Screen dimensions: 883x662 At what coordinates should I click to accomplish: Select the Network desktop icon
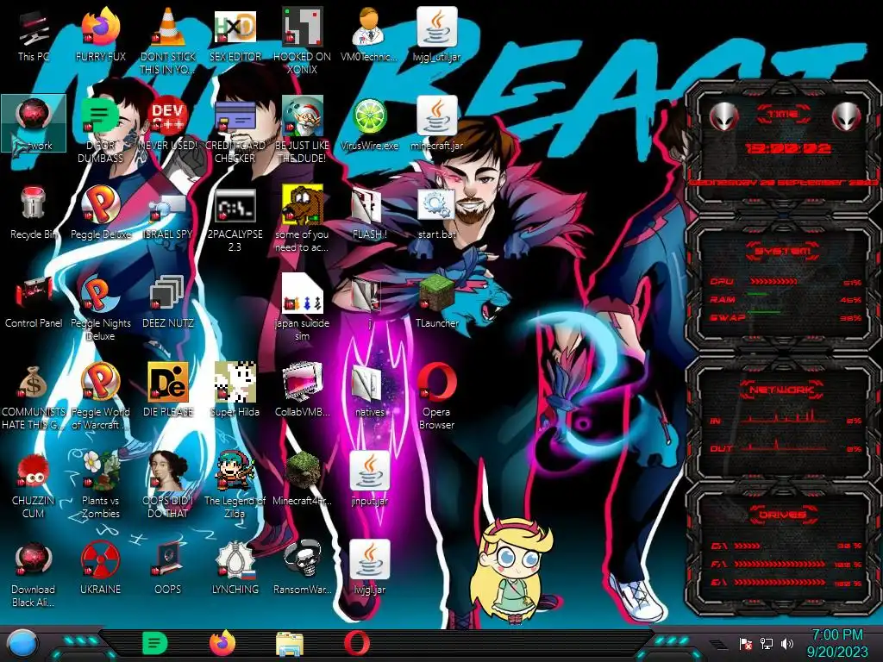click(x=34, y=124)
